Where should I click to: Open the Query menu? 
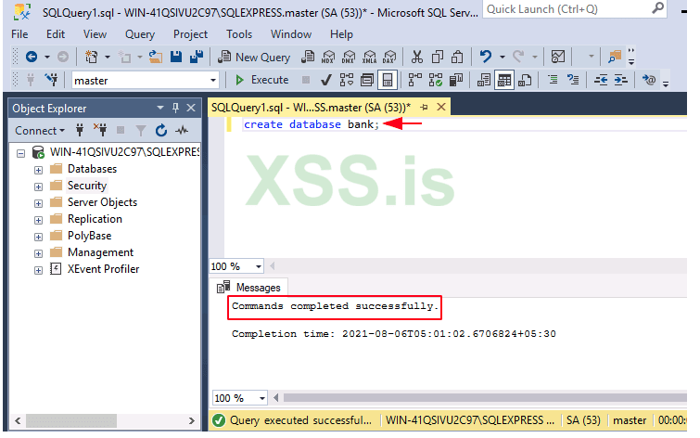point(140,34)
